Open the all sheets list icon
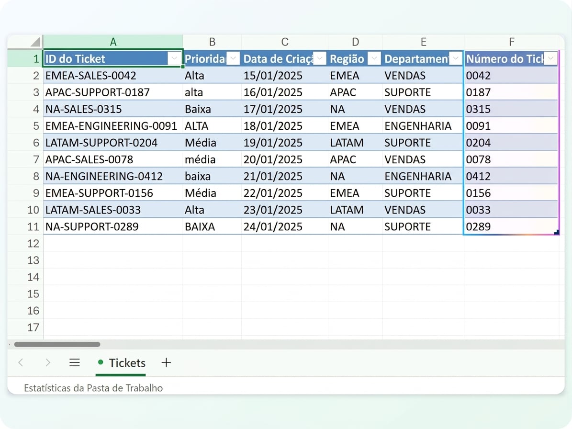 (x=74, y=362)
